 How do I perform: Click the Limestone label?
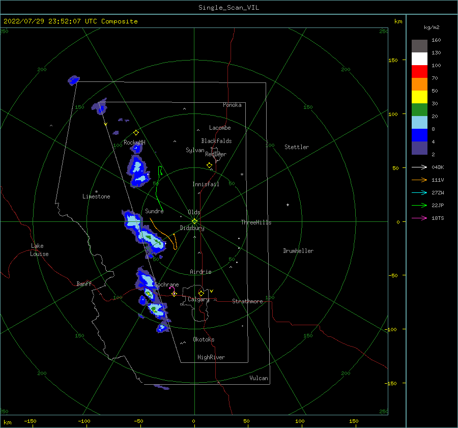pos(96,196)
